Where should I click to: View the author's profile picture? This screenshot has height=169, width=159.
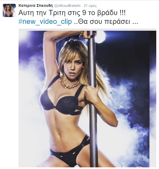(x=9, y=10)
